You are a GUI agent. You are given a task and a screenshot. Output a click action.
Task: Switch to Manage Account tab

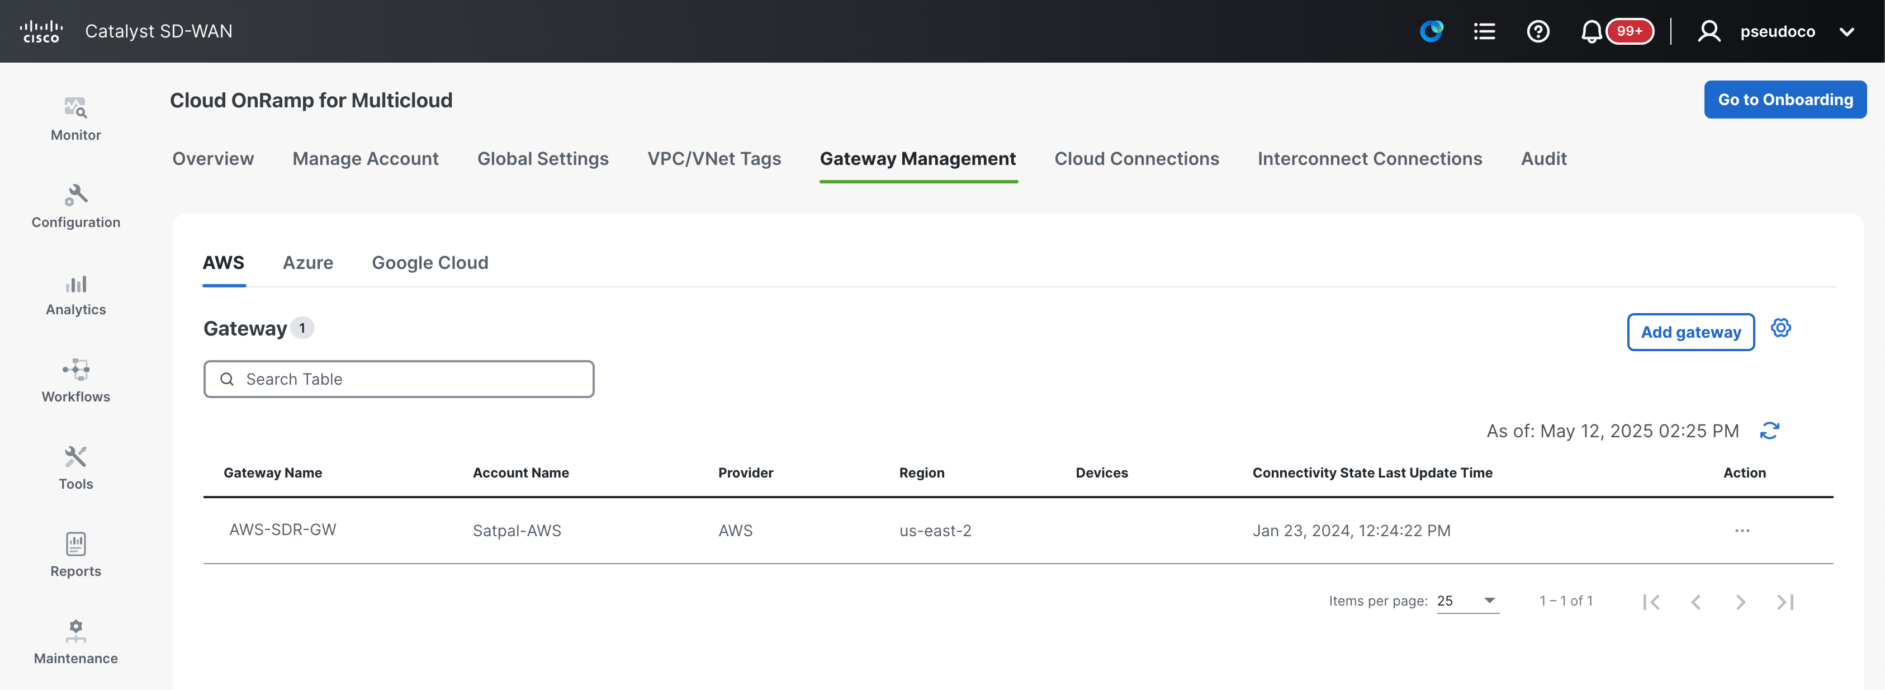365,159
